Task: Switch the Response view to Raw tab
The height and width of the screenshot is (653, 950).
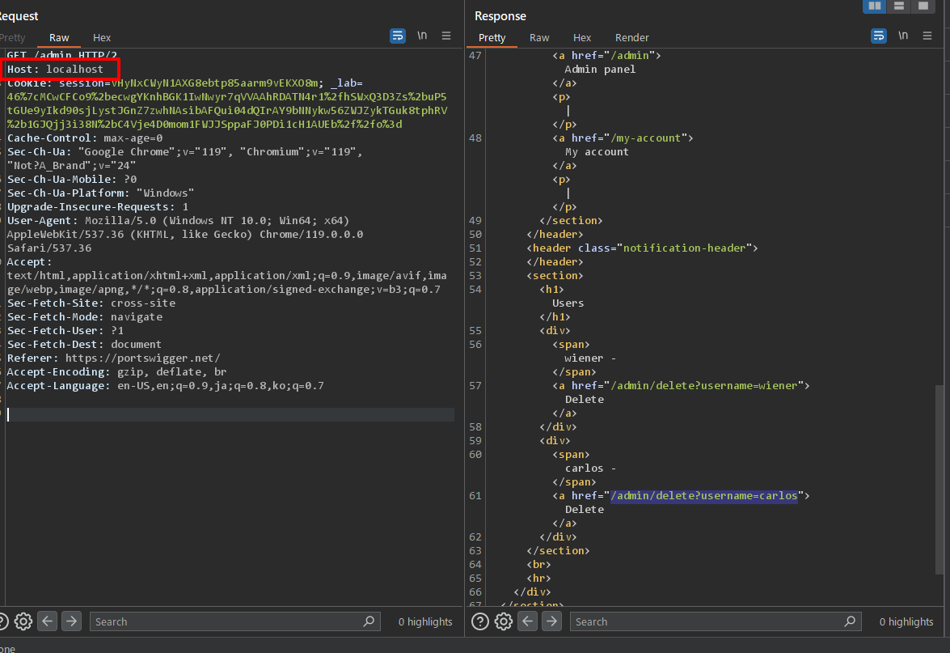Action: [539, 37]
